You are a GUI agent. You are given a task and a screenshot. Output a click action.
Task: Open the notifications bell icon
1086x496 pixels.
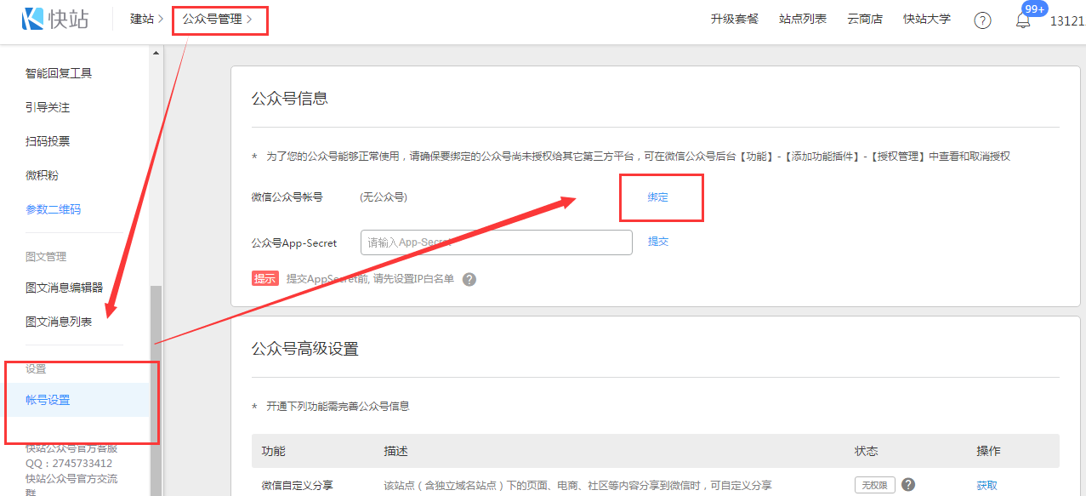pyautogui.click(x=1023, y=21)
